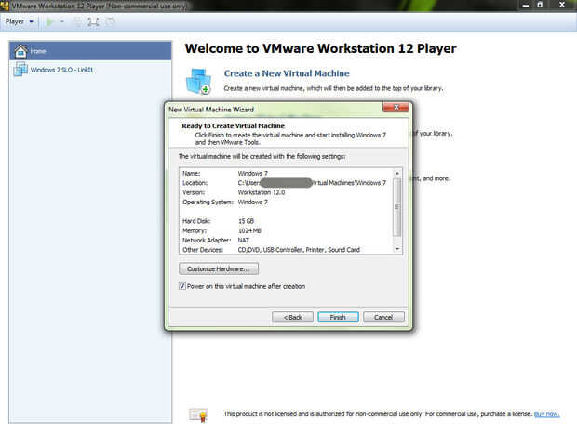This screenshot has height=432, width=577.
Task: Click the license certificate icon
Action: click(x=199, y=414)
